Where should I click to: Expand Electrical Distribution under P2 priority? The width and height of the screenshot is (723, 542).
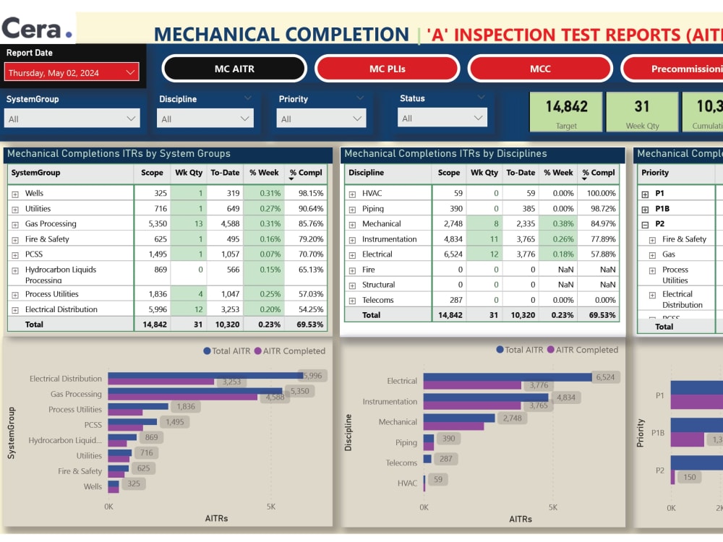pyautogui.click(x=652, y=295)
